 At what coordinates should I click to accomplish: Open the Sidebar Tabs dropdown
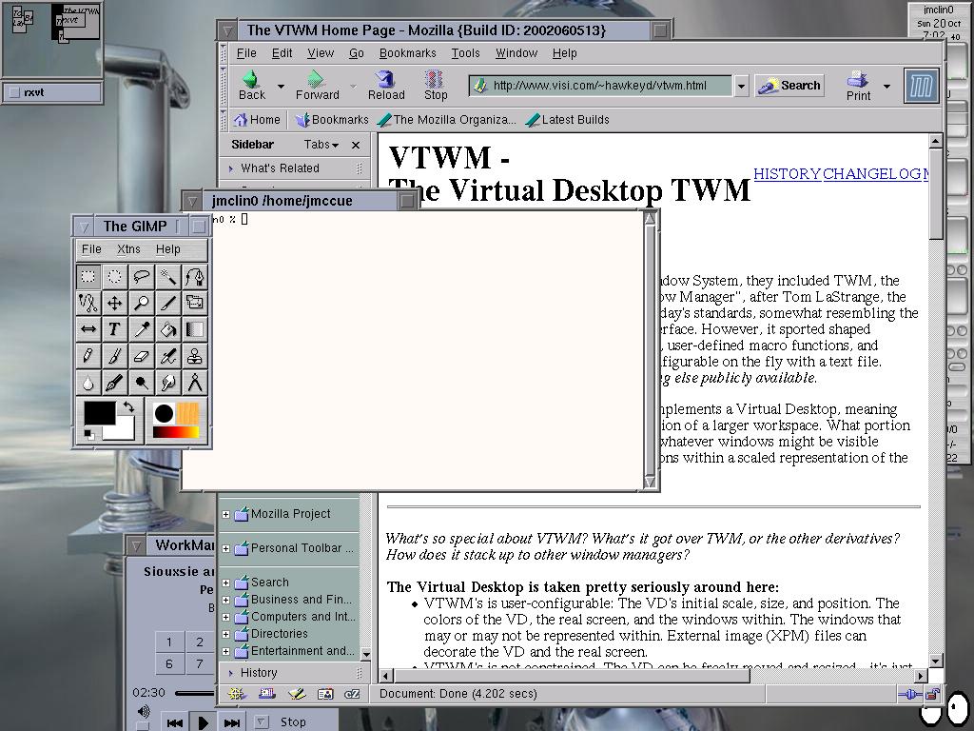(321, 145)
